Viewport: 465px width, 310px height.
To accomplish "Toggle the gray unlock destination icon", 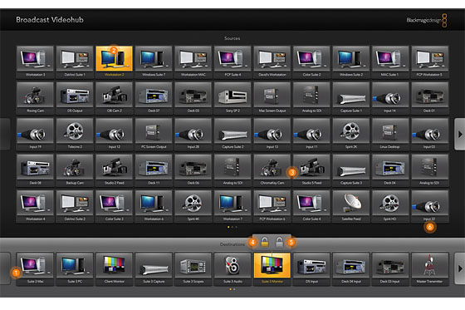I will click(279, 243).
